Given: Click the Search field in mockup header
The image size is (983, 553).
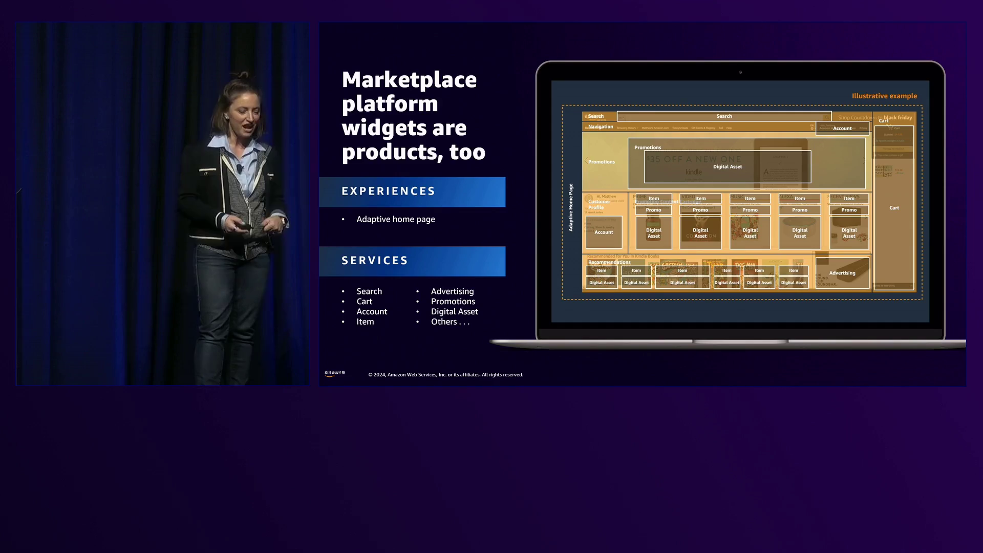Looking at the screenshot, I should (723, 116).
